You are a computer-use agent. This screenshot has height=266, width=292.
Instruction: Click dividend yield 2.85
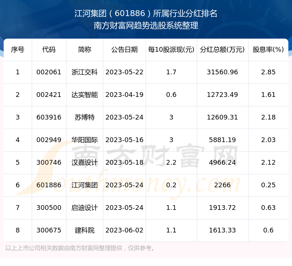pos(268,72)
